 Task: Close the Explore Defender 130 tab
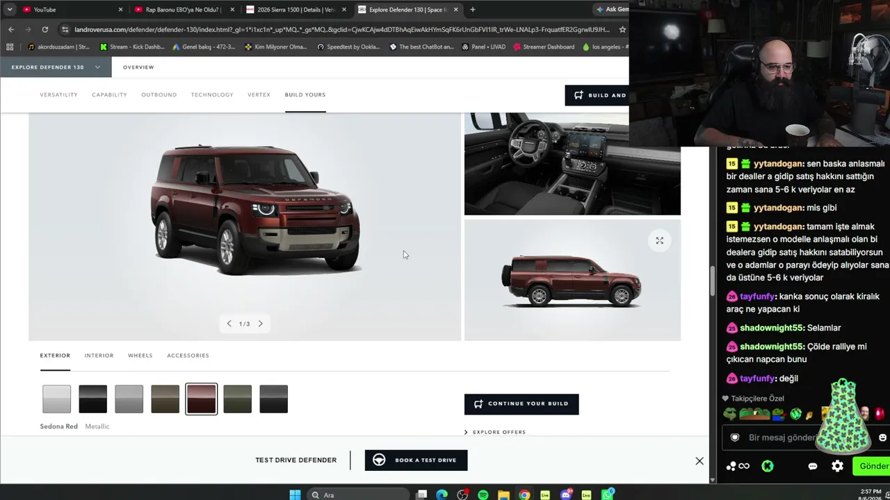coord(456,10)
